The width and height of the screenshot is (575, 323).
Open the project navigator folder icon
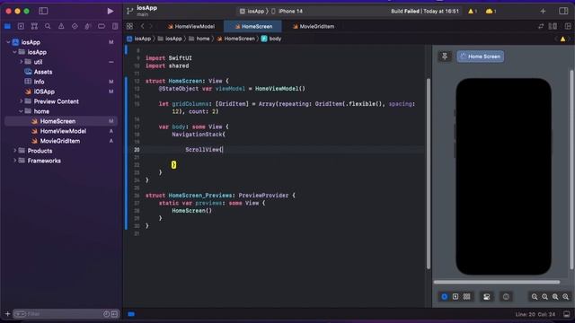7,26
